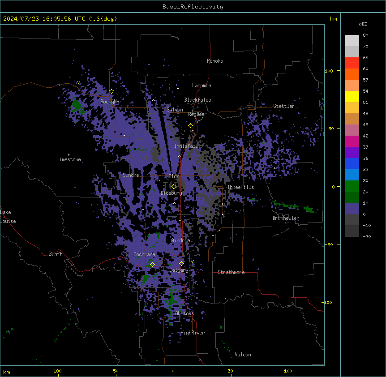
Task: Click the -30 value on dBZ legend
Action: pos(367,237)
